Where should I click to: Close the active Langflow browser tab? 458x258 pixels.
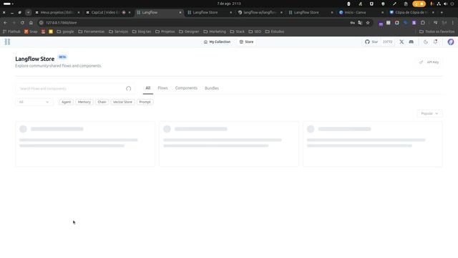pyautogui.click(x=180, y=12)
